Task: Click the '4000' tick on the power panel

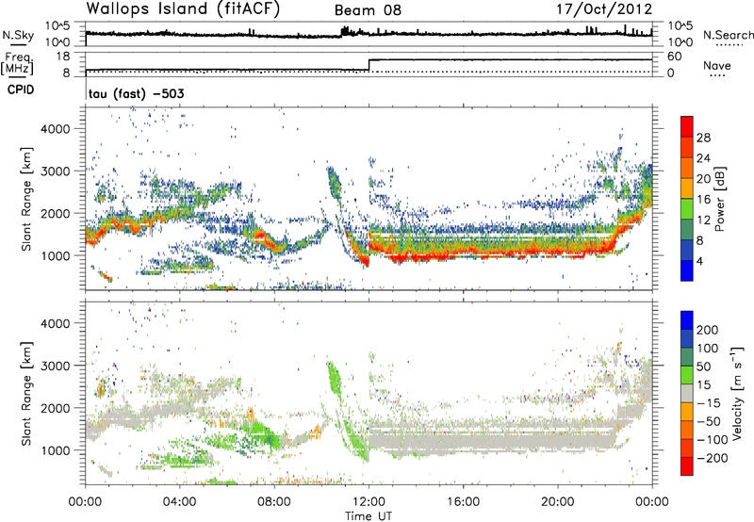Action: tap(55, 129)
